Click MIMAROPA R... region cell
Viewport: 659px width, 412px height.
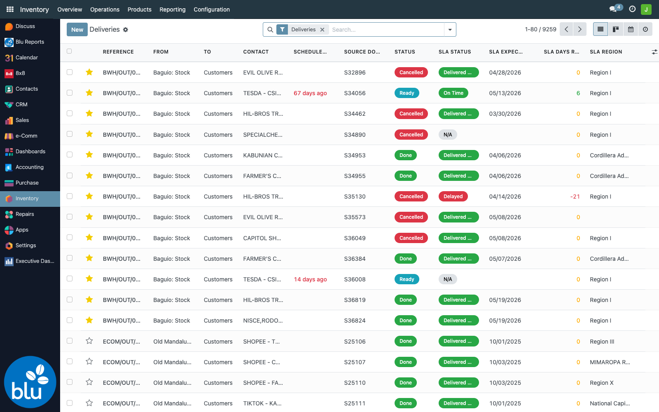[610, 362]
